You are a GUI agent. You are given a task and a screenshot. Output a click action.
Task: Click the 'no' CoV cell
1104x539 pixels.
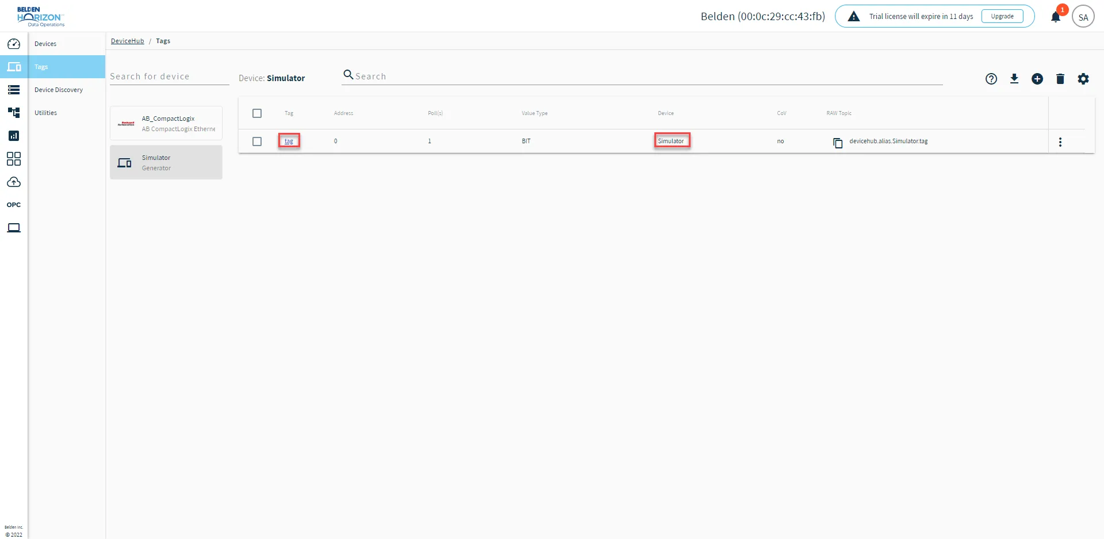780,141
